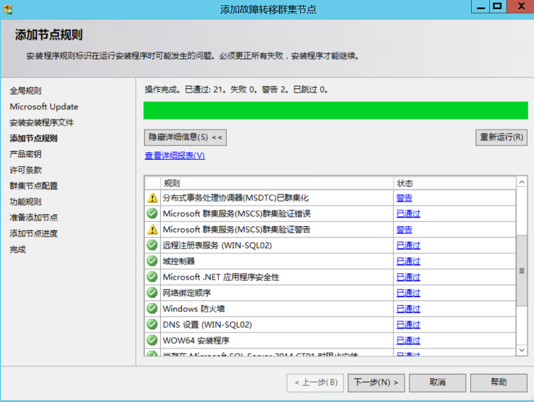Click the rules list scrollbar thumb
Image resolution: width=534 pixels, height=402 pixels.
[x=522, y=270]
